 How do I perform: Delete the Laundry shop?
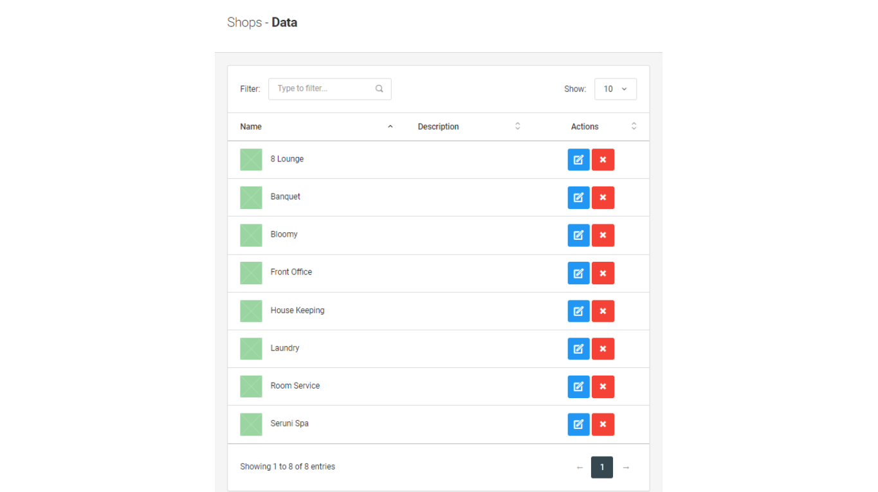603,349
